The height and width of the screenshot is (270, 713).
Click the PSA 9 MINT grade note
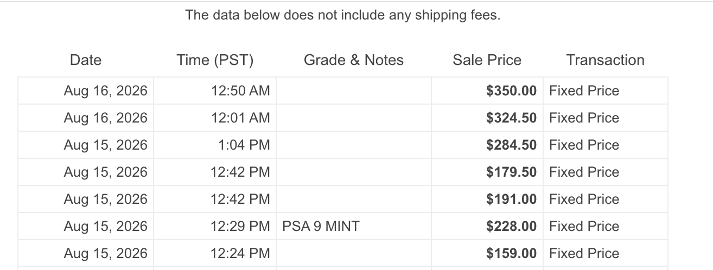point(321,226)
